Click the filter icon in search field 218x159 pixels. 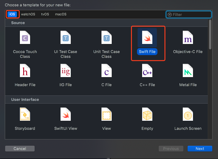170,14
